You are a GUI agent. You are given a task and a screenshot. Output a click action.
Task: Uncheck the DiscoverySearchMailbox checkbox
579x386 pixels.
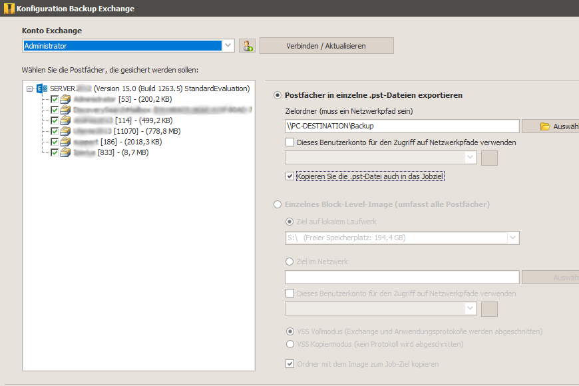pos(55,110)
